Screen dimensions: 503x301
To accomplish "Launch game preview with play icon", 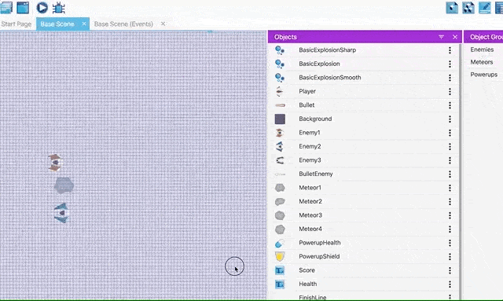I will click(x=42, y=7).
